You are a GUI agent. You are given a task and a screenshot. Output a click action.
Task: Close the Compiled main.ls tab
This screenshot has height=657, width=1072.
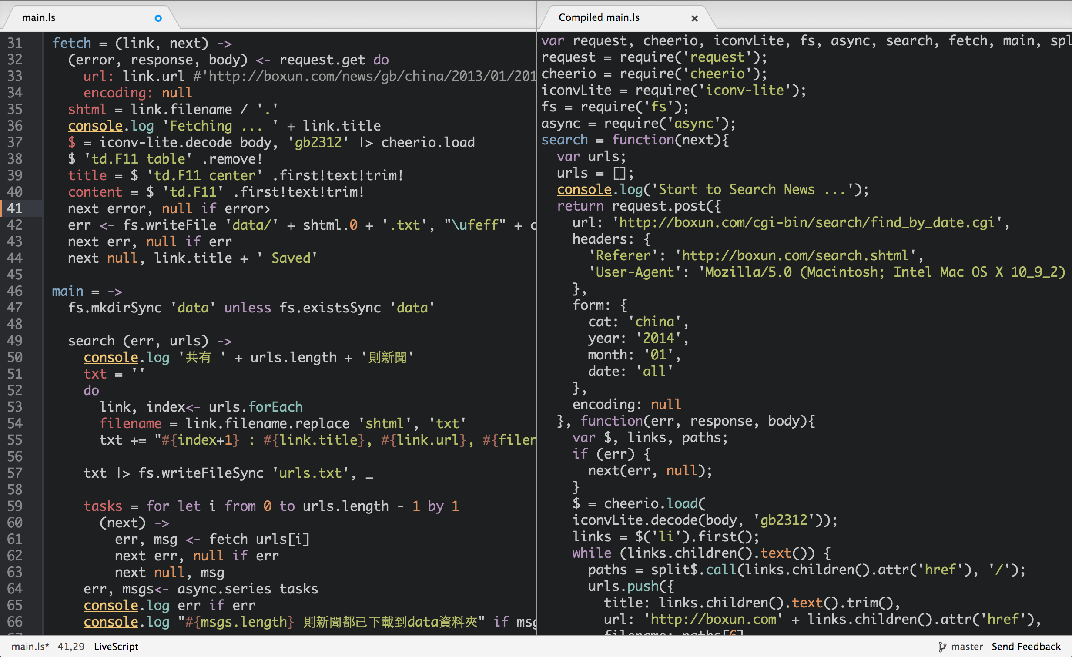coord(694,18)
